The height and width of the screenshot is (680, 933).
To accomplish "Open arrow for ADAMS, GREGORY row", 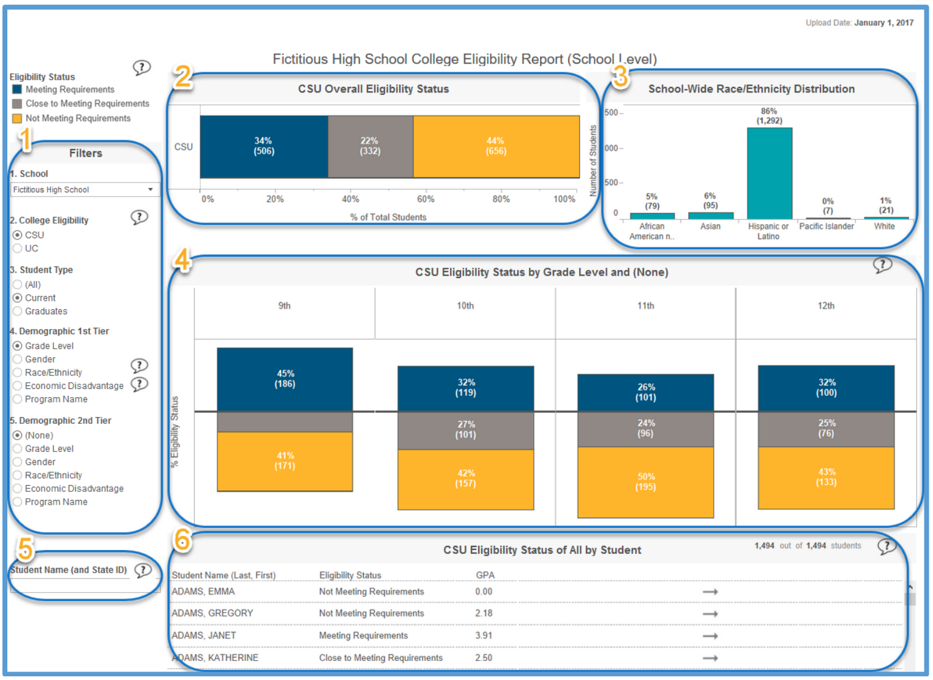I will pyautogui.click(x=710, y=614).
